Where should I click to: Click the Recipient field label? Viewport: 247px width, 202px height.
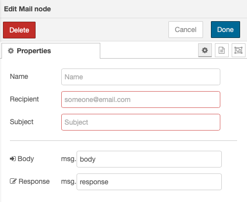(24, 99)
